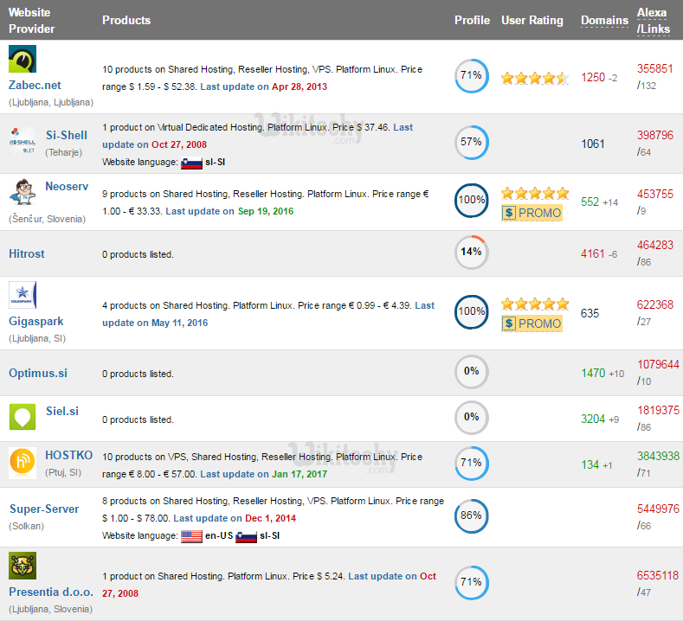This screenshot has height=621, width=683.
Task: Click the Zabec.net green logo icon
Action: pyautogui.click(x=23, y=60)
